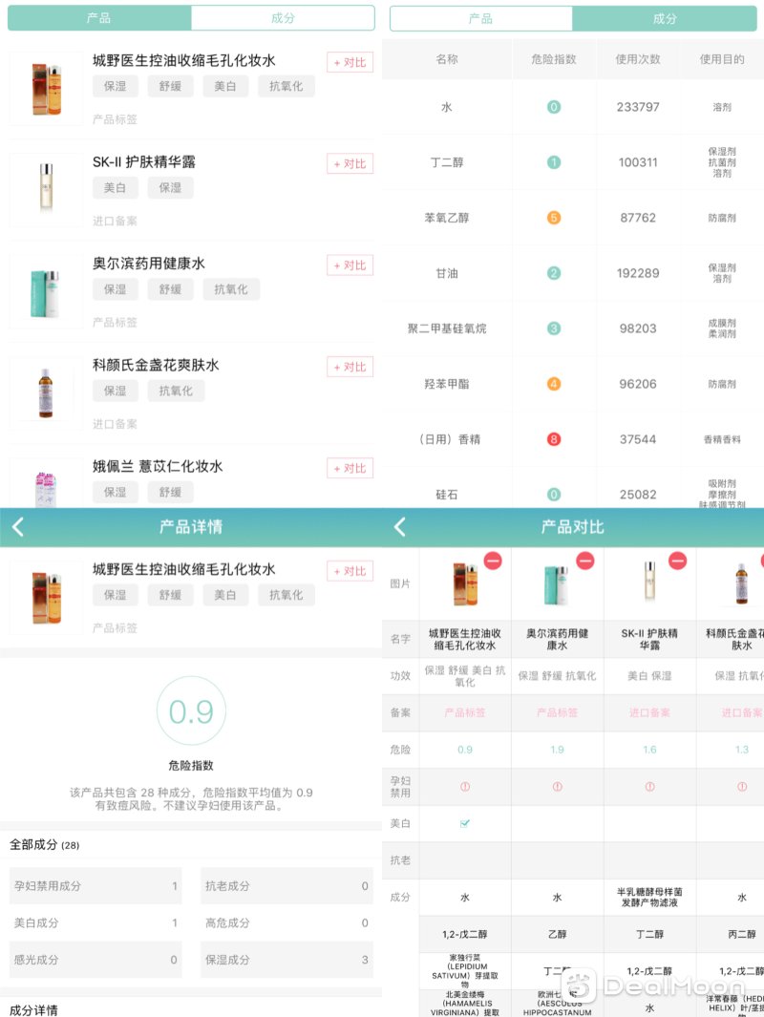Viewport: 764px width, 1017px height.
Task: Open 感光成分 count row
Action: [x=95, y=960]
